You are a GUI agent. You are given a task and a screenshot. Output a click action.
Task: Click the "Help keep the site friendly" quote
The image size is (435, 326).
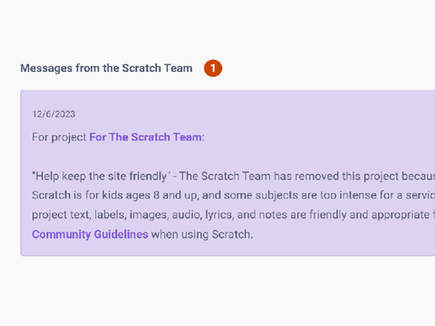coord(101,176)
